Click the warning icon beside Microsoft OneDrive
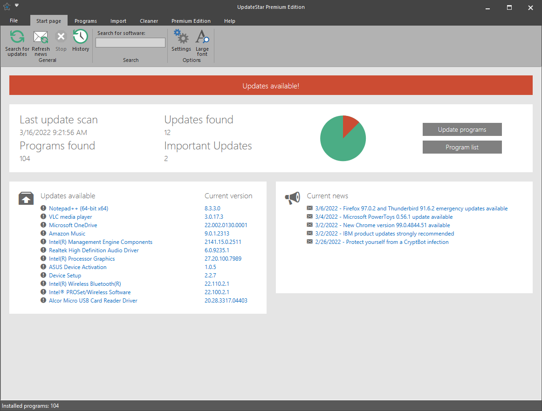 (x=43, y=225)
